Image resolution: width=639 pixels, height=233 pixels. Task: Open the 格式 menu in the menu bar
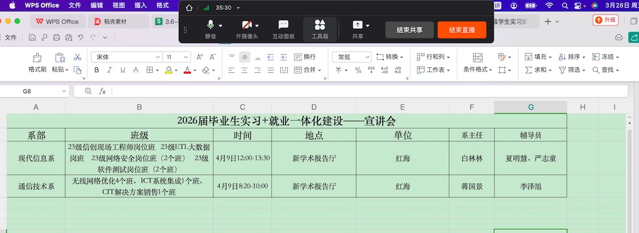tap(163, 5)
